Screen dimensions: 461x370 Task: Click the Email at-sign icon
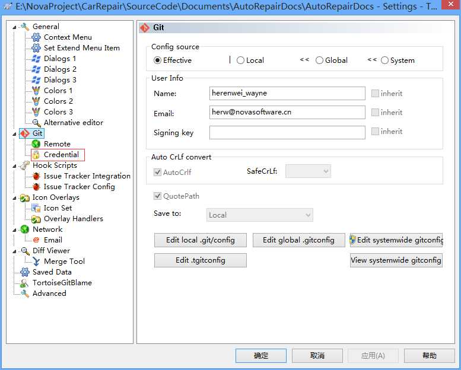pos(36,240)
